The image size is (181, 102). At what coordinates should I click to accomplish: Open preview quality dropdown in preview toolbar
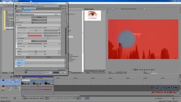[137, 9]
